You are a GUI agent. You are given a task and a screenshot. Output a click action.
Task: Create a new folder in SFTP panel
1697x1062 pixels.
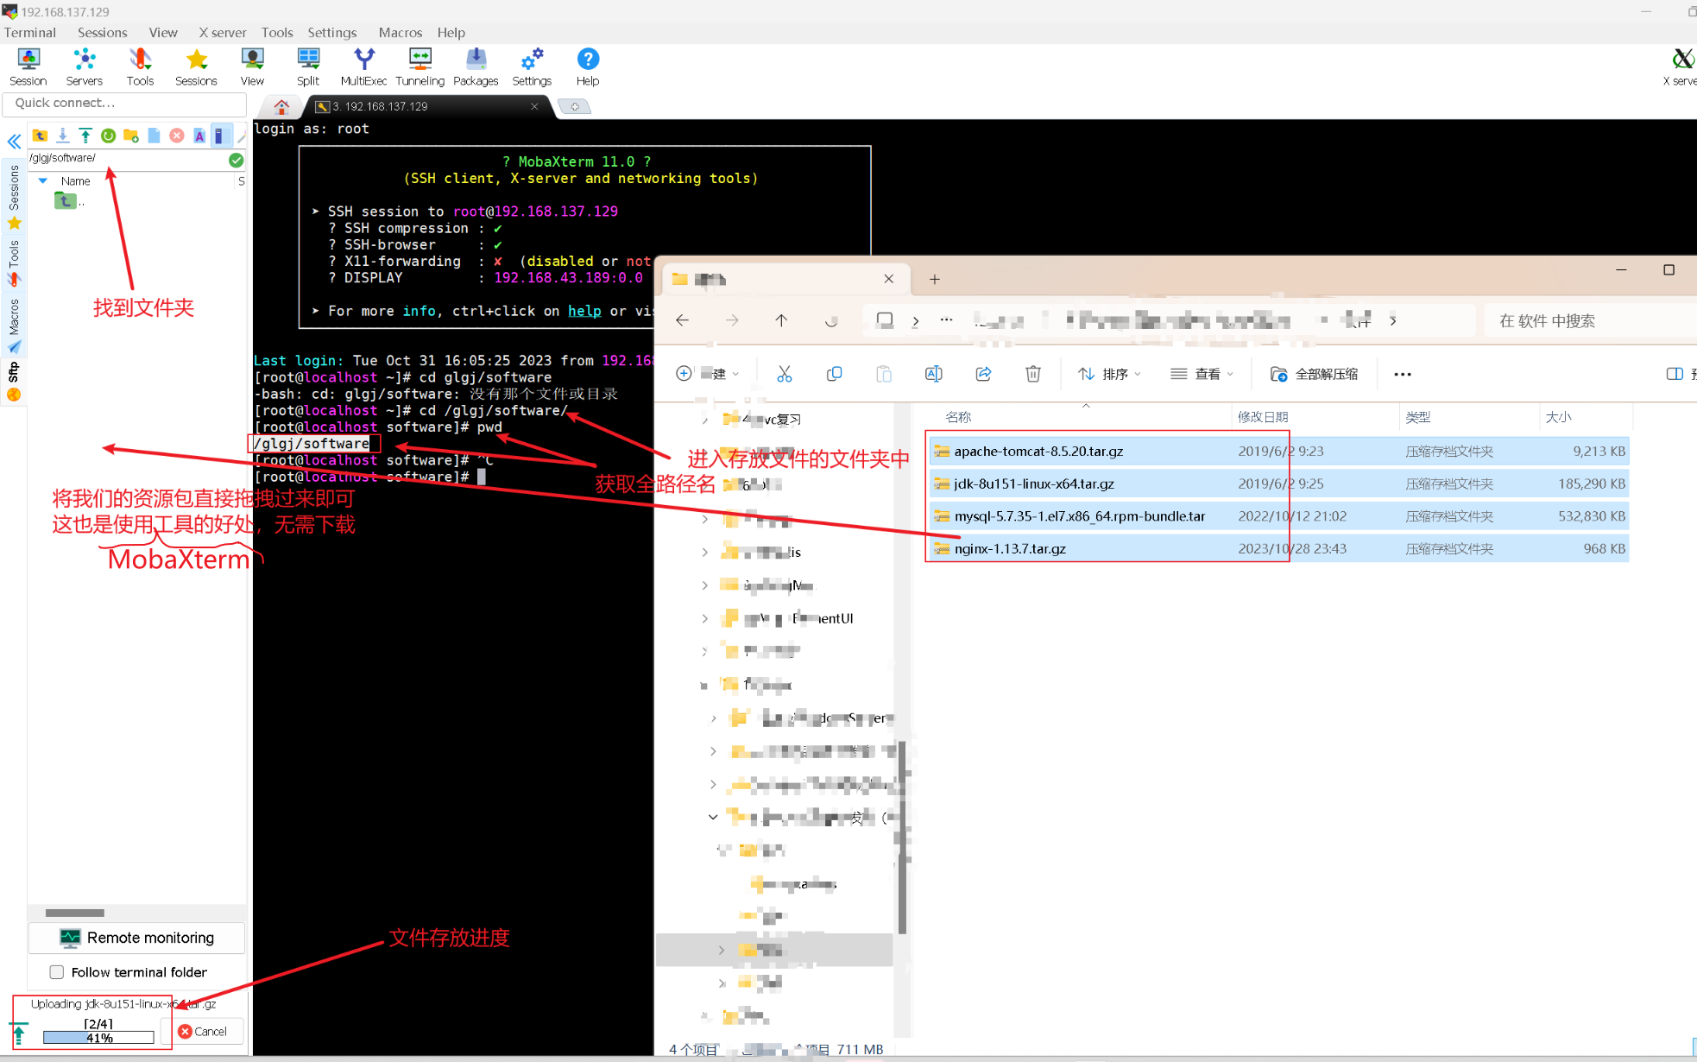pyautogui.click(x=131, y=136)
